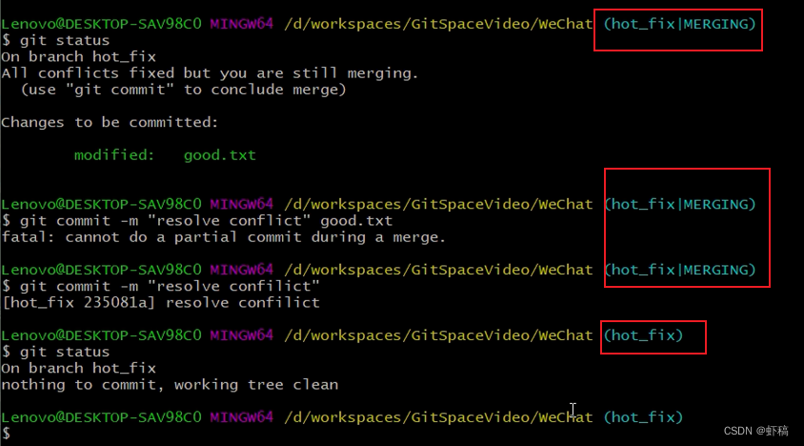
Task: Click the green "modified:" label
Action: coord(113,155)
